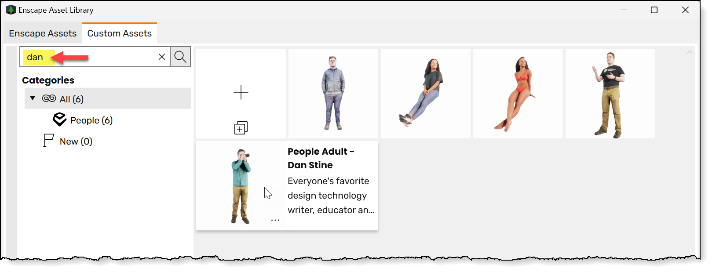Switch to the Enscape Assets tab
The width and height of the screenshot is (712, 272).
click(43, 33)
